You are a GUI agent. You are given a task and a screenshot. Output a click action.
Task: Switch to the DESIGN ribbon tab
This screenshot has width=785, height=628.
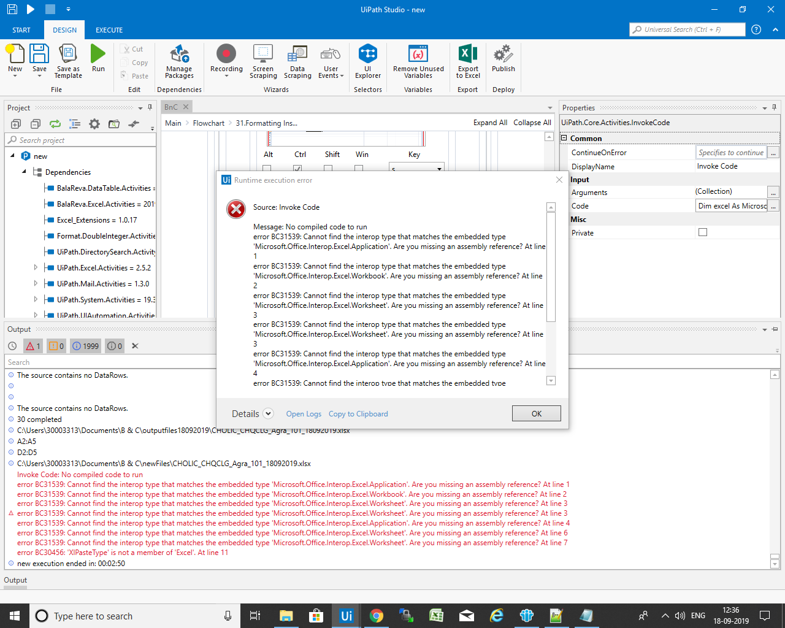coord(64,30)
